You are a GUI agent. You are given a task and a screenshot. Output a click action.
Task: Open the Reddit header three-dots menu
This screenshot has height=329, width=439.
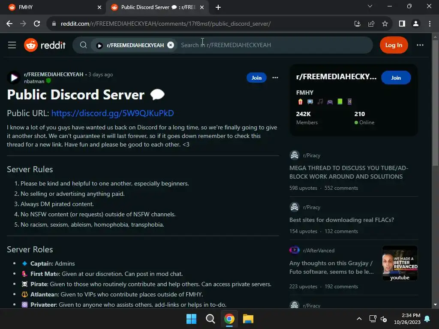[420, 45]
